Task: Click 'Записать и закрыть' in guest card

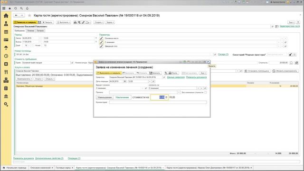Action: click(x=25, y=22)
